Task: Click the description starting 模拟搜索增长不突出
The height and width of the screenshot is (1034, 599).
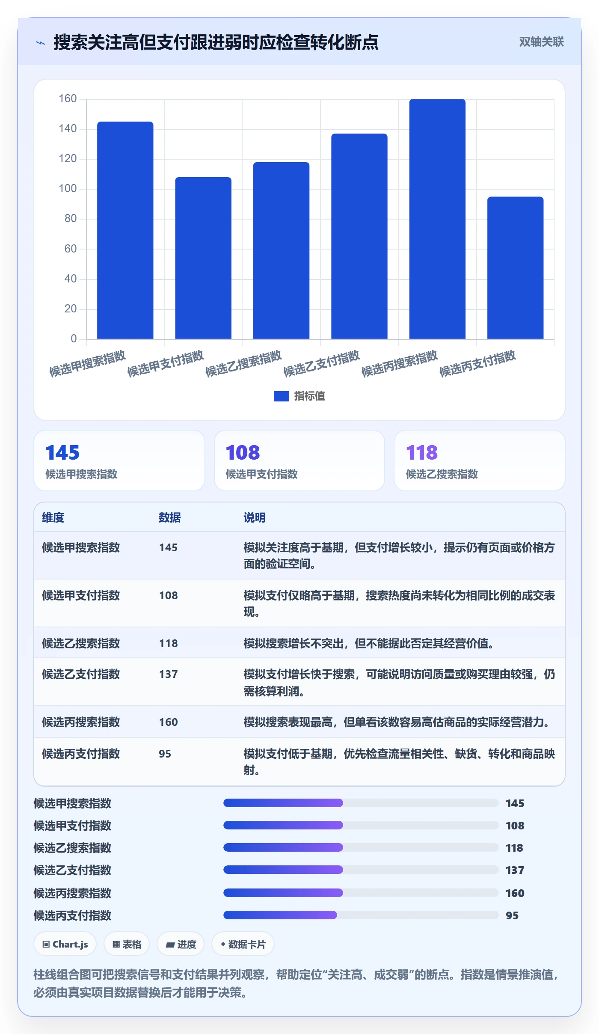Action: coord(370,643)
